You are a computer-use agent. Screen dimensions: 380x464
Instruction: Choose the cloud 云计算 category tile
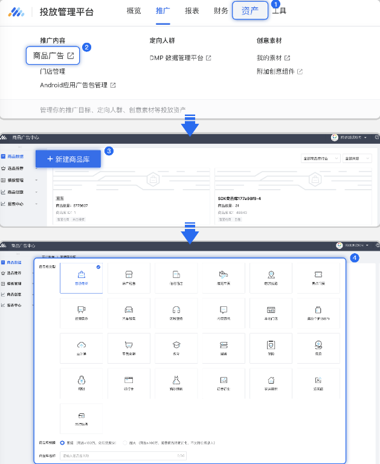click(82, 348)
